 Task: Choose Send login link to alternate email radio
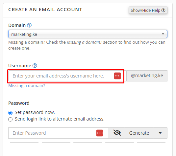[10, 119]
